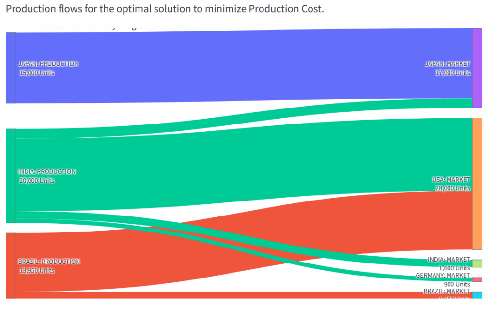The image size is (496, 309).
Task: Select the wide green India-to-USA flow
Action: point(242,164)
